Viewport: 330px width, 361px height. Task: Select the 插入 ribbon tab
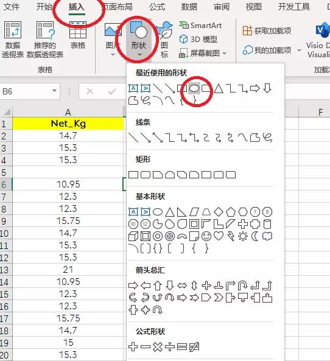tap(77, 7)
